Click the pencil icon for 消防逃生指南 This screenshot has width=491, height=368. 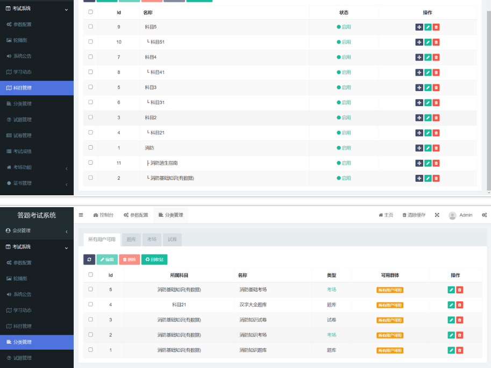(x=428, y=163)
